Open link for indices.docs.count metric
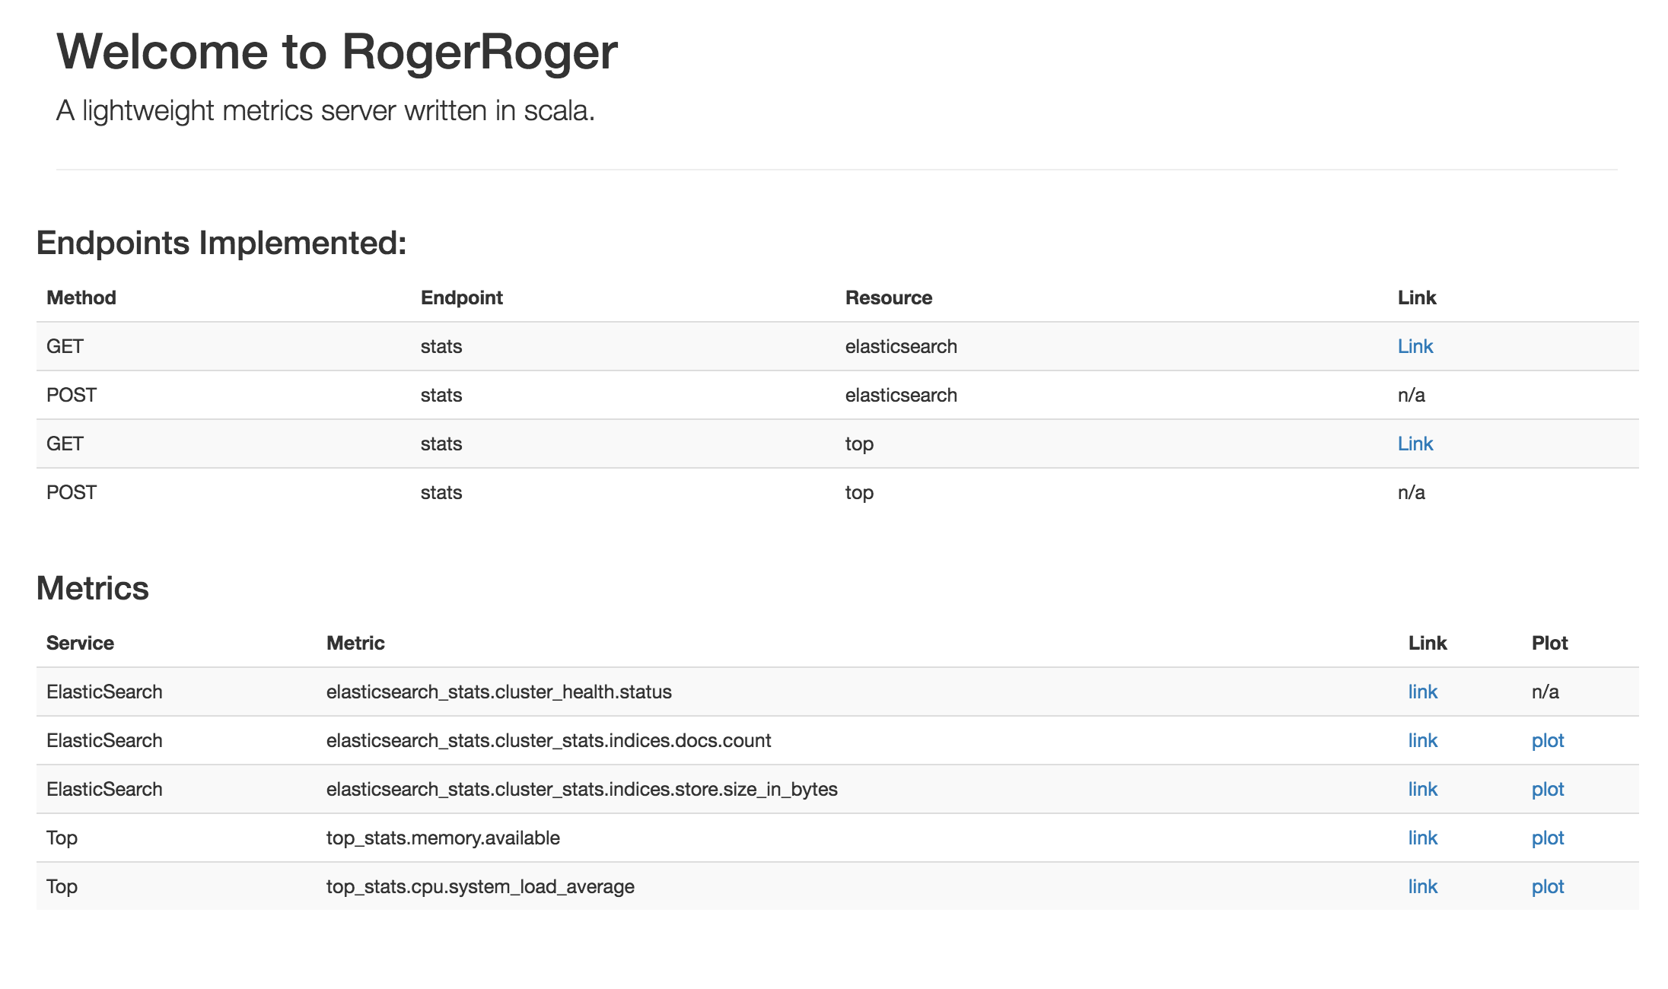 1422,740
